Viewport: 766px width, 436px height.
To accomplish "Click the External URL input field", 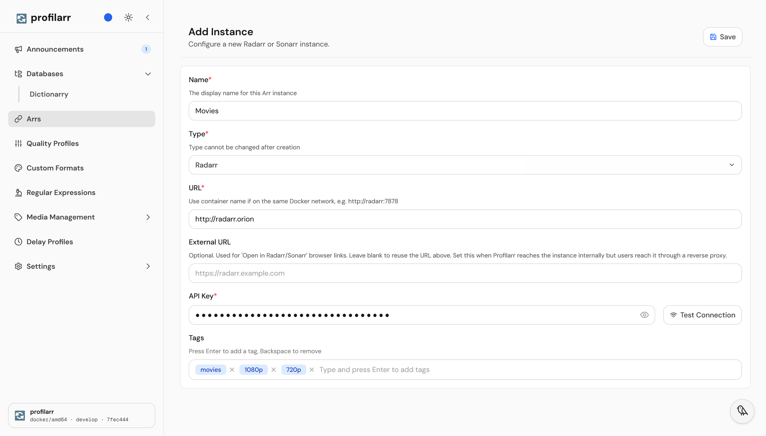I will [x=465, y=273].
